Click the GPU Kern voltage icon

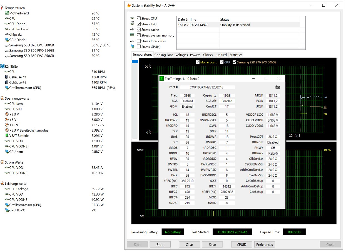(7, 152)
